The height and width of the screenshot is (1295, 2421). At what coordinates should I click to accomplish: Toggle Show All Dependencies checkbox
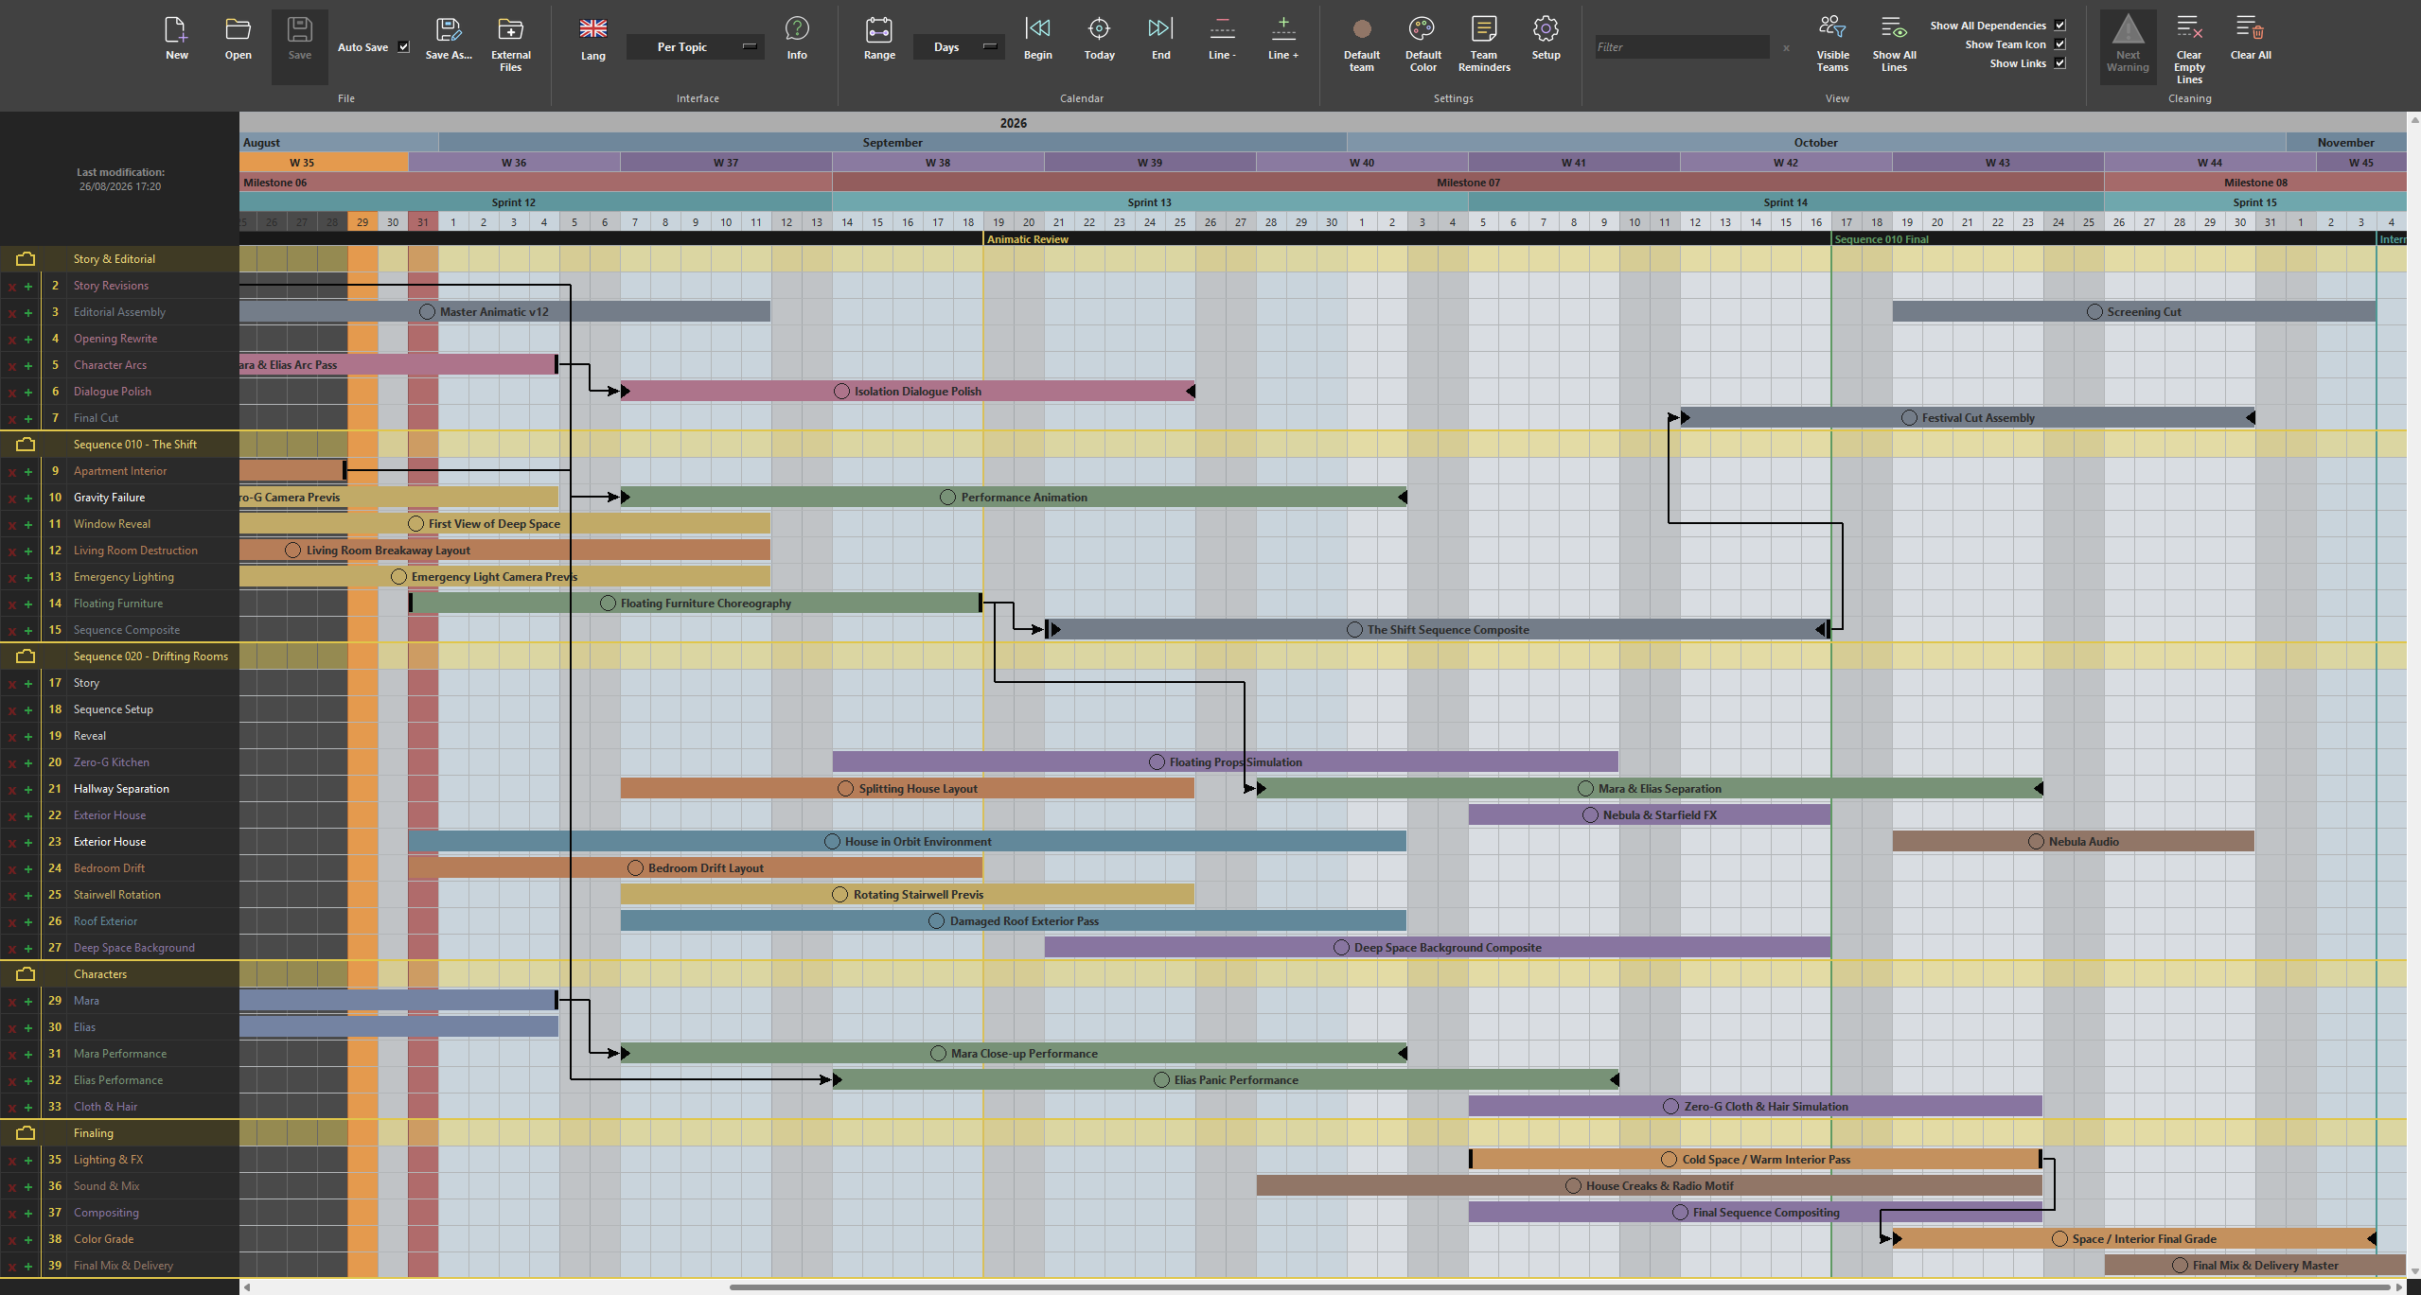pos(2060,26)
